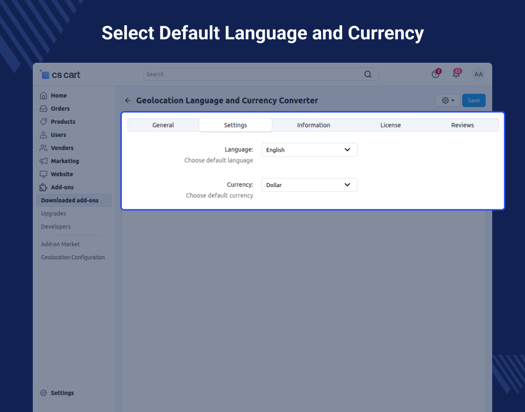The image size is (525, 412).
Task: Open the notifications bell icon
Action: coord(456,74)
